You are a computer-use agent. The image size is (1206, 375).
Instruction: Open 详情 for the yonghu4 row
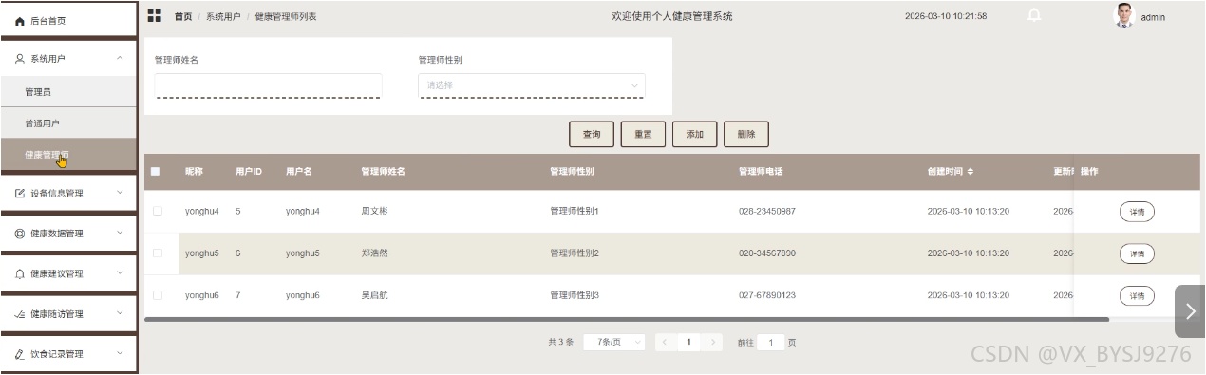1137,212
